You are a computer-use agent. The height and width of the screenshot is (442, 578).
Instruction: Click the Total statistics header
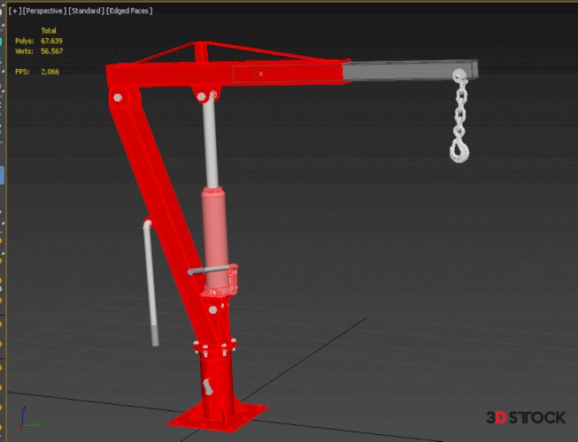(49, 31)
